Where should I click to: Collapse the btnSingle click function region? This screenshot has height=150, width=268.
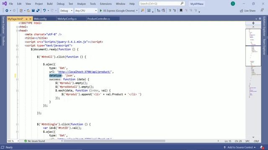(17, 124)
